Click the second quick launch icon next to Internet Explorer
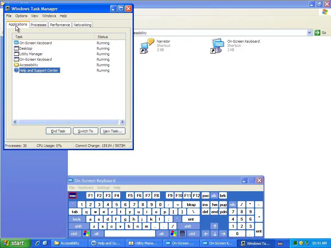This screenshot has width=331, height=248. [x=45, y=243]
